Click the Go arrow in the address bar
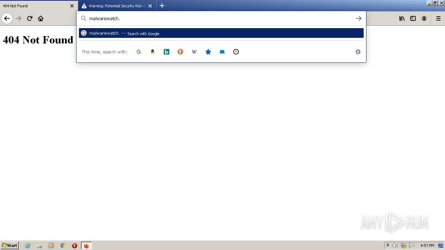445x250 pixels. coord(359,18)
